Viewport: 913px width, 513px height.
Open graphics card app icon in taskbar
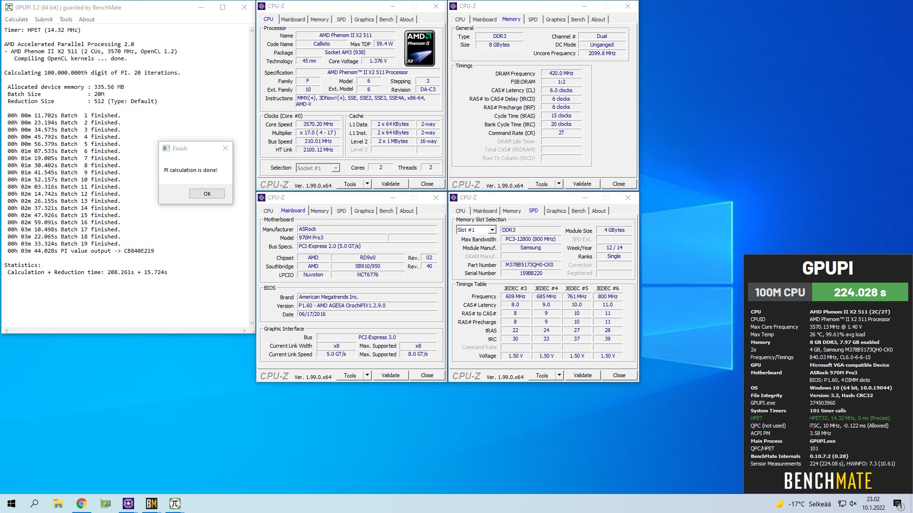[105, 503]
